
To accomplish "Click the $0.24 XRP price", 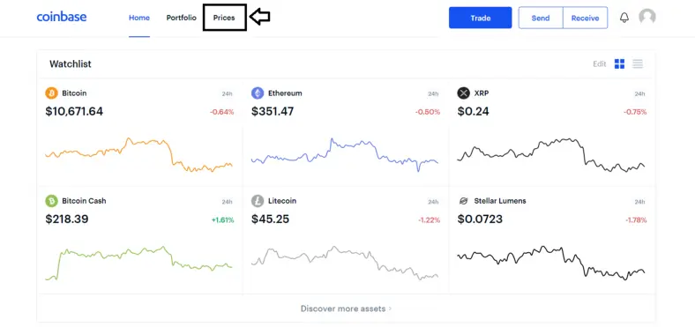I will tap(474, 111).
